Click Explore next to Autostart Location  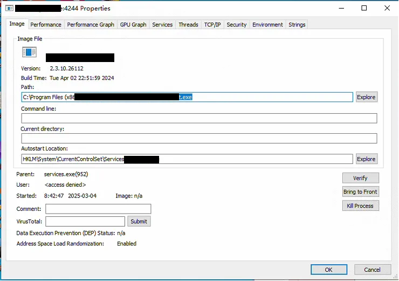click(366, 159)
